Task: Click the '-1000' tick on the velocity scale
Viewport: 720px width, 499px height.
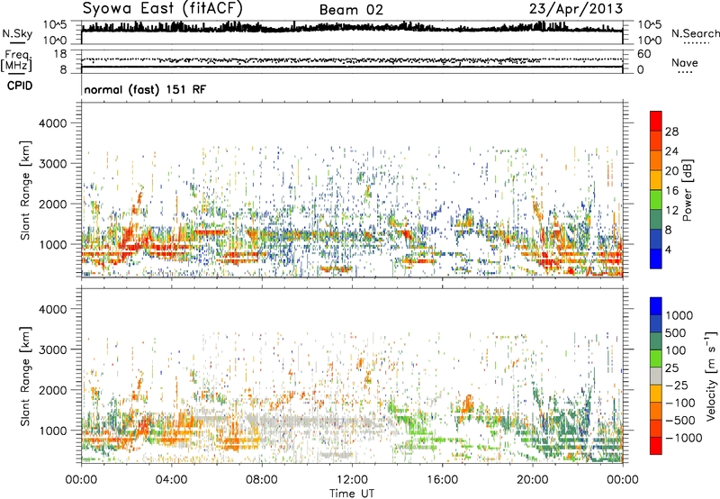Action: 684,438
